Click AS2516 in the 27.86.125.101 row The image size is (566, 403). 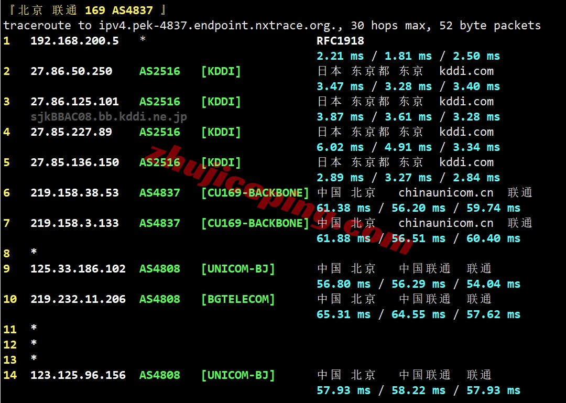pos(159,102)
